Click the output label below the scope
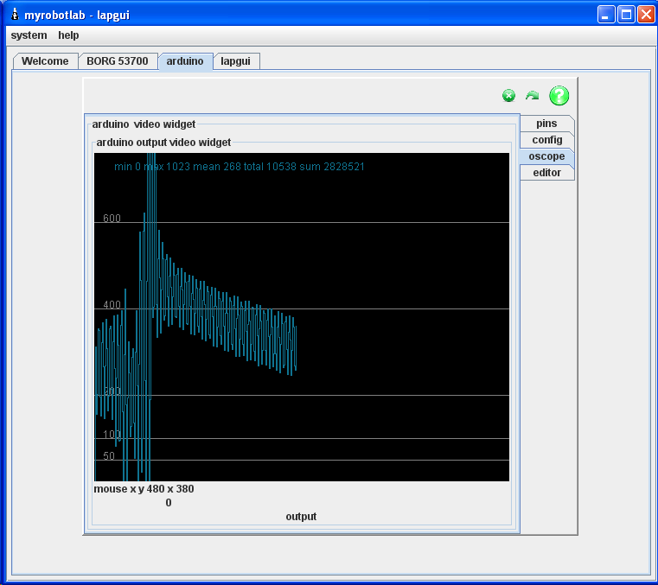The height and width of the screenshot is (585, 658). [301, 517]
